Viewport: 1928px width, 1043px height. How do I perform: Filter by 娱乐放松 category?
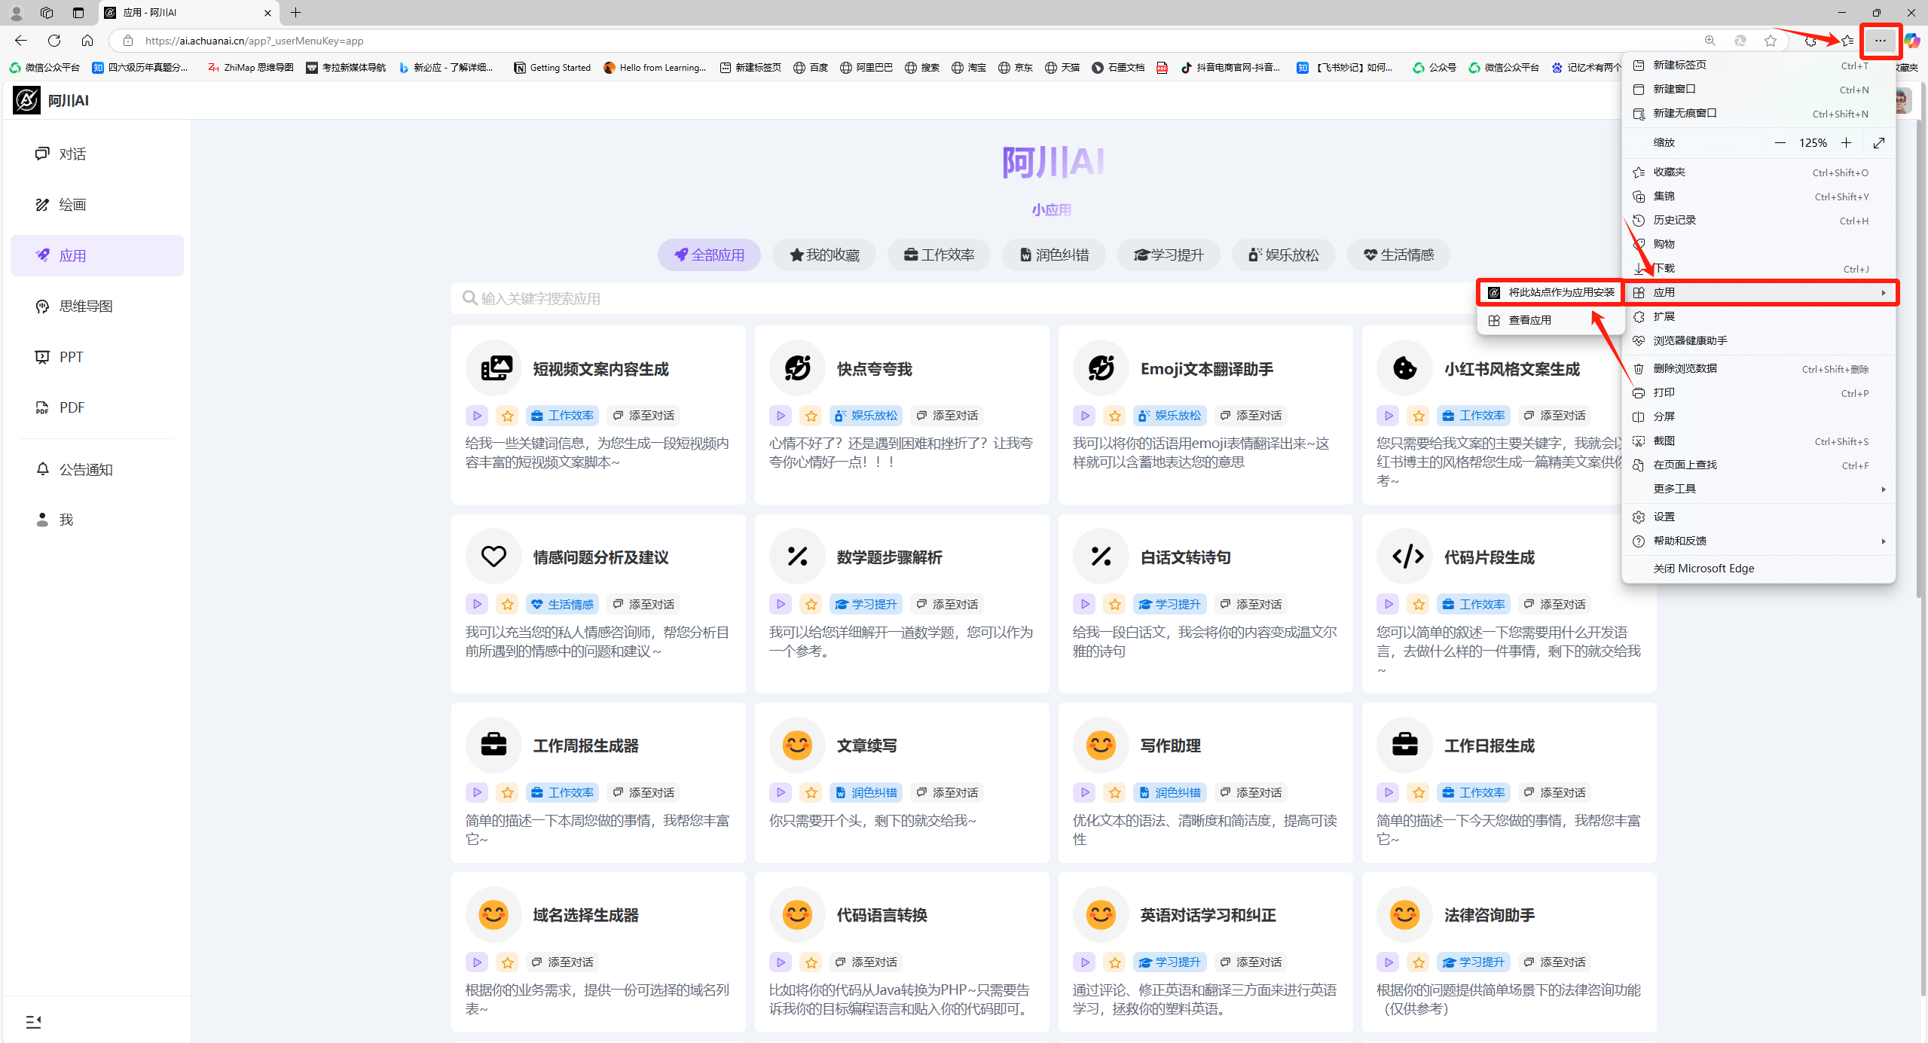point(1284,255)
